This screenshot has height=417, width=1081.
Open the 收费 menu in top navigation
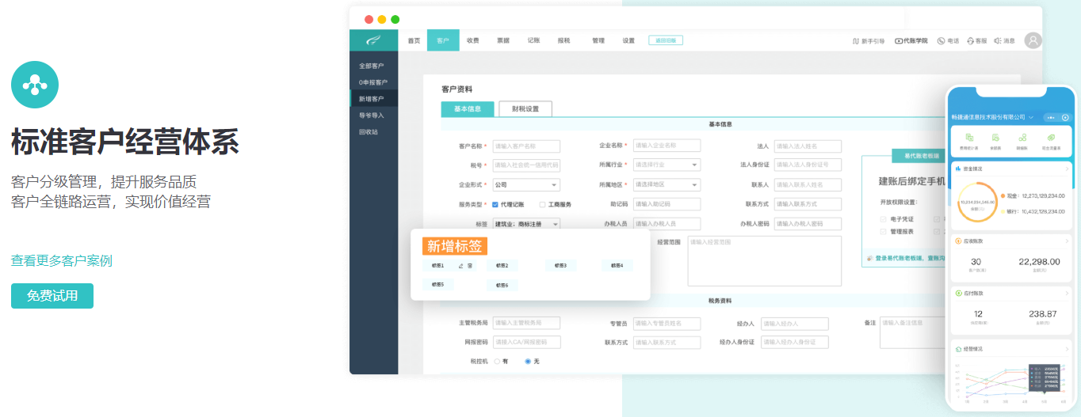click(472, 40)
